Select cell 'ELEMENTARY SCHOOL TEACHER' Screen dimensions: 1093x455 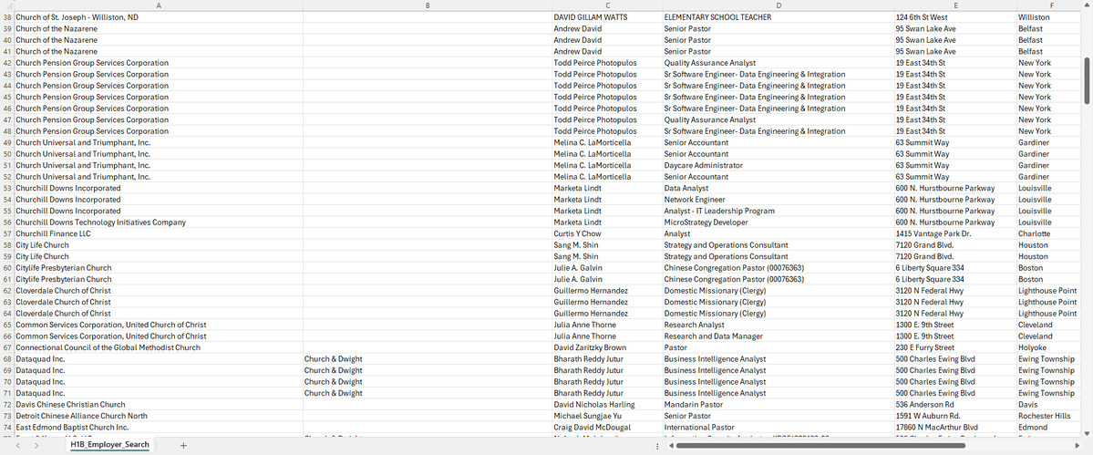pyautogui.click(x=778, y=16)
